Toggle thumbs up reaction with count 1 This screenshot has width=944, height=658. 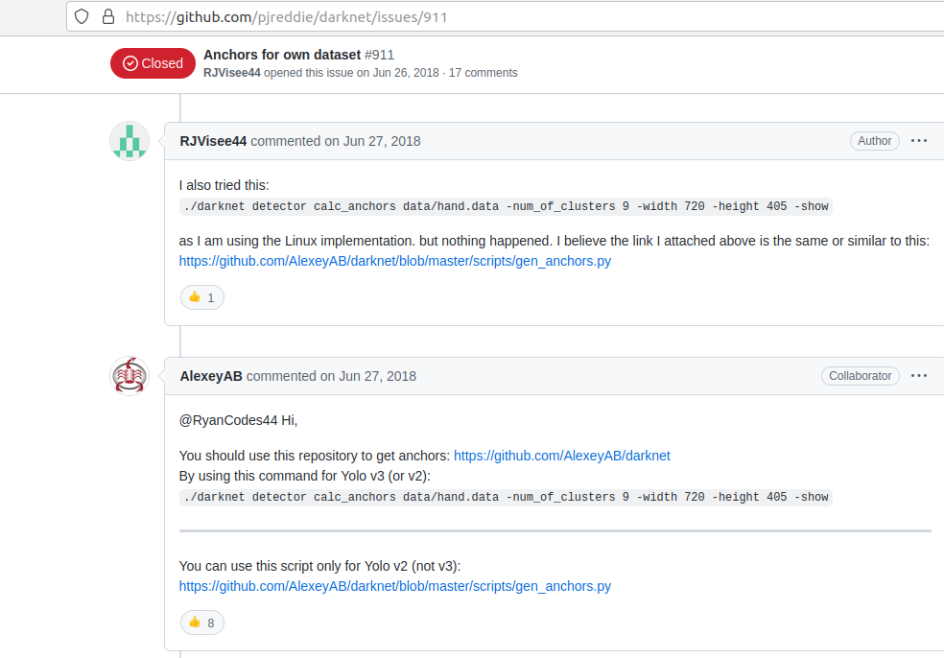[202, 297]
